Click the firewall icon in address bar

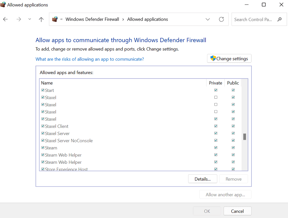point(55,19)
